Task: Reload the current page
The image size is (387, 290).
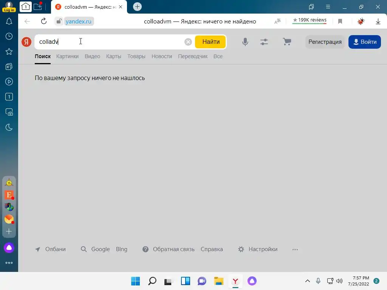Action: 44,21
